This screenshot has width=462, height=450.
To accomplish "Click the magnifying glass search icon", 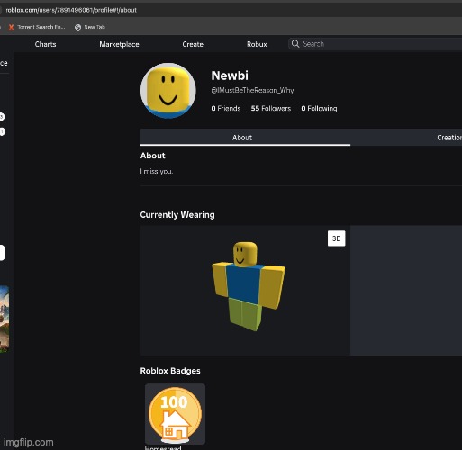I will pyautogui.click(x=295, y=44).
